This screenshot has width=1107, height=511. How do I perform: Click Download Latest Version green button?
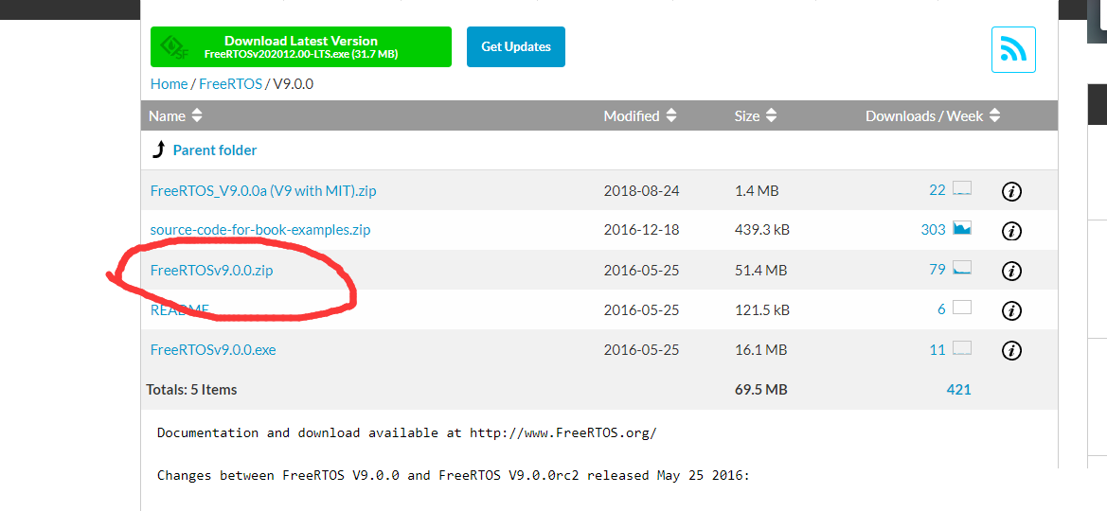[x=301, y=46]
